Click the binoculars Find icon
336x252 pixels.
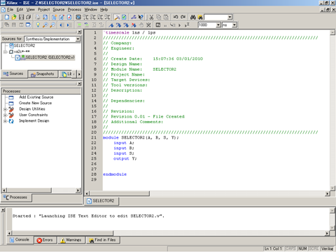tap(193, 17)
